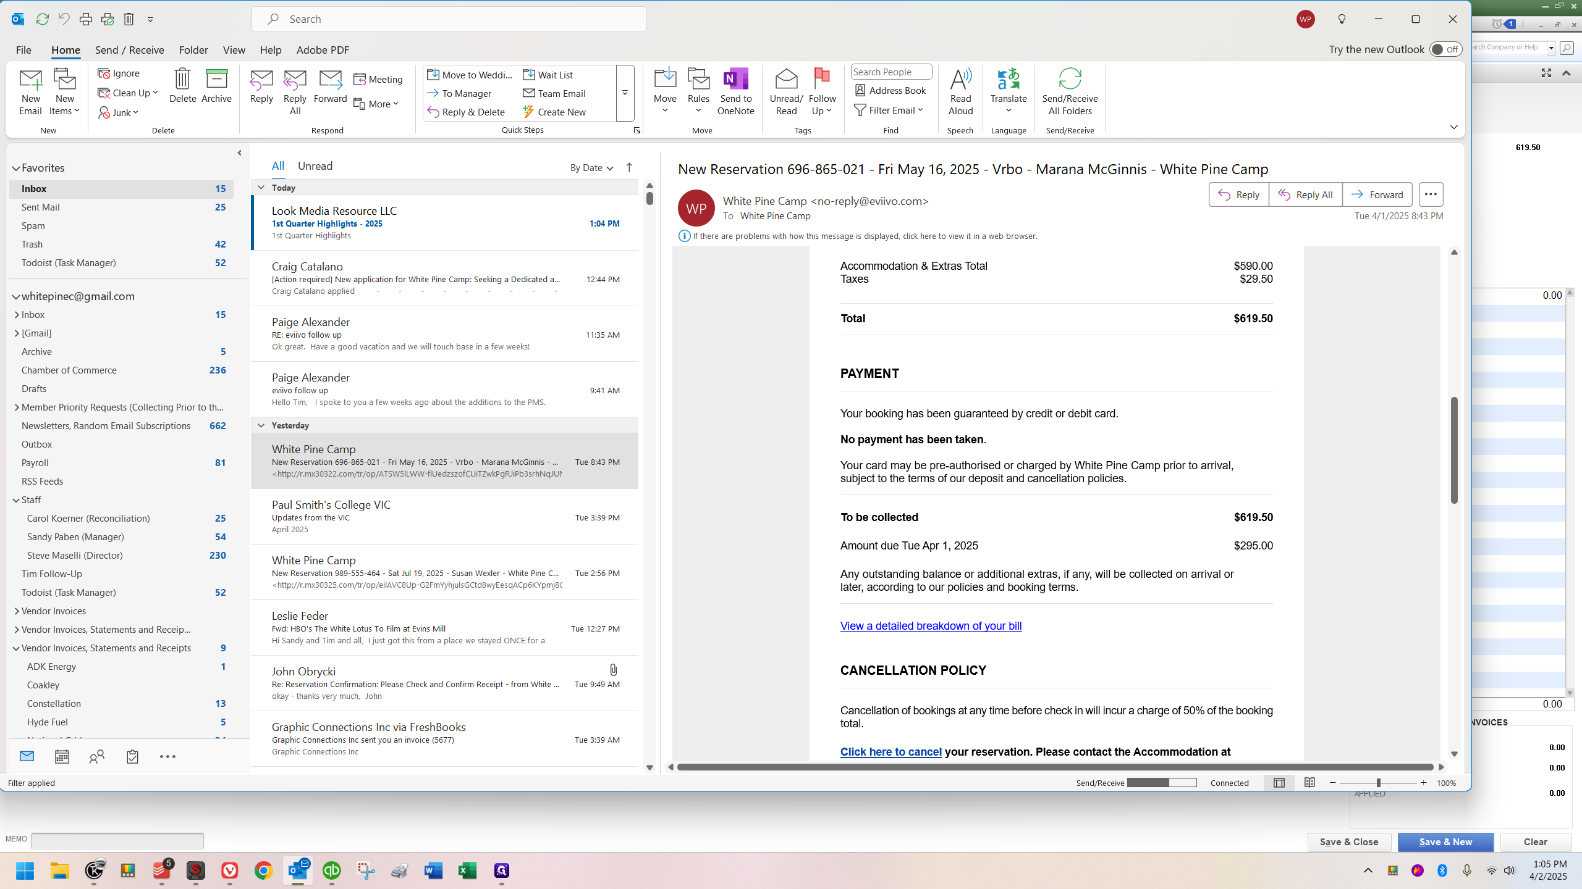Expand the Vendor Invoices folder

point(17,611)
